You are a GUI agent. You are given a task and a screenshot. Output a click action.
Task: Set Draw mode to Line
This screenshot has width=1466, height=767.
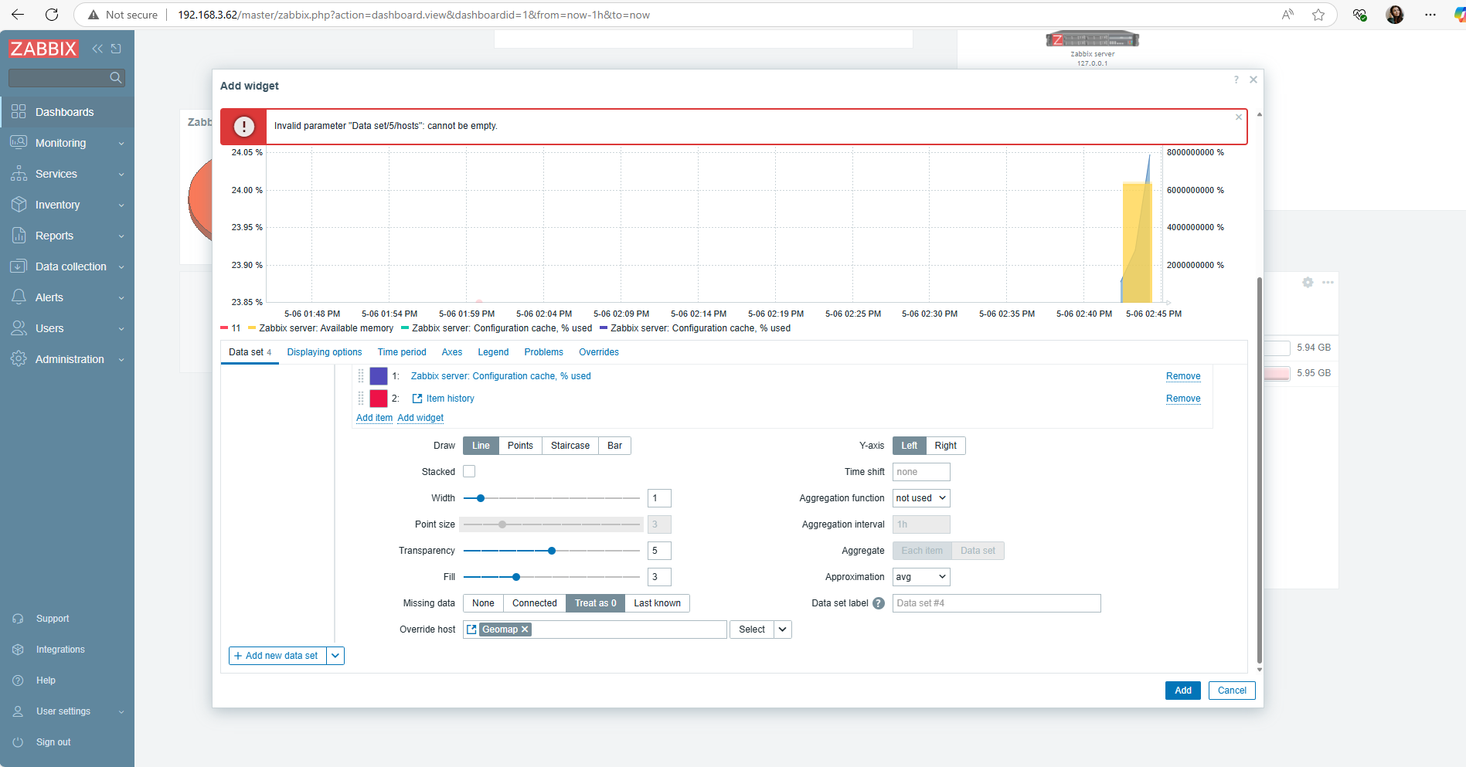click(x=481, y=446)
